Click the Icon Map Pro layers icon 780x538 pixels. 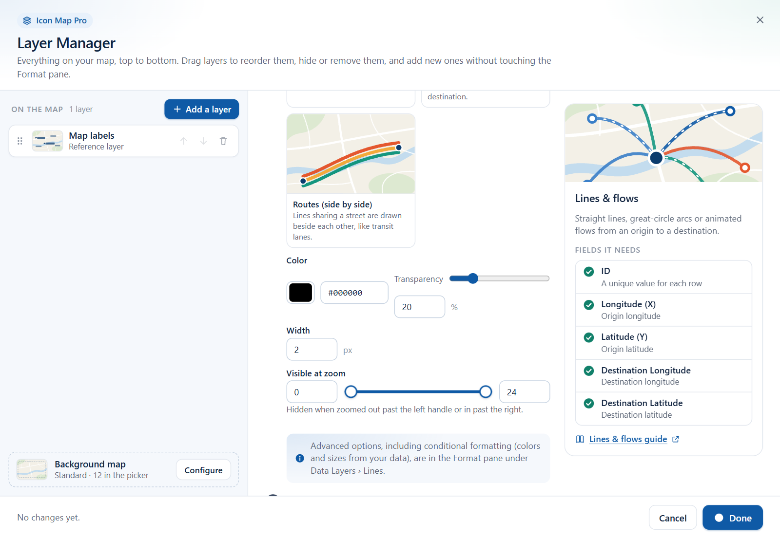click(x=27, y=20)
